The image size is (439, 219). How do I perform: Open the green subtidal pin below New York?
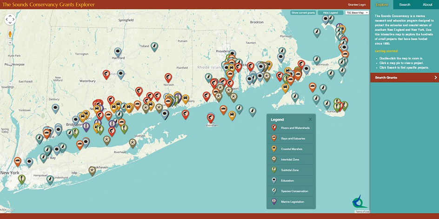click(x=21, y=178)
